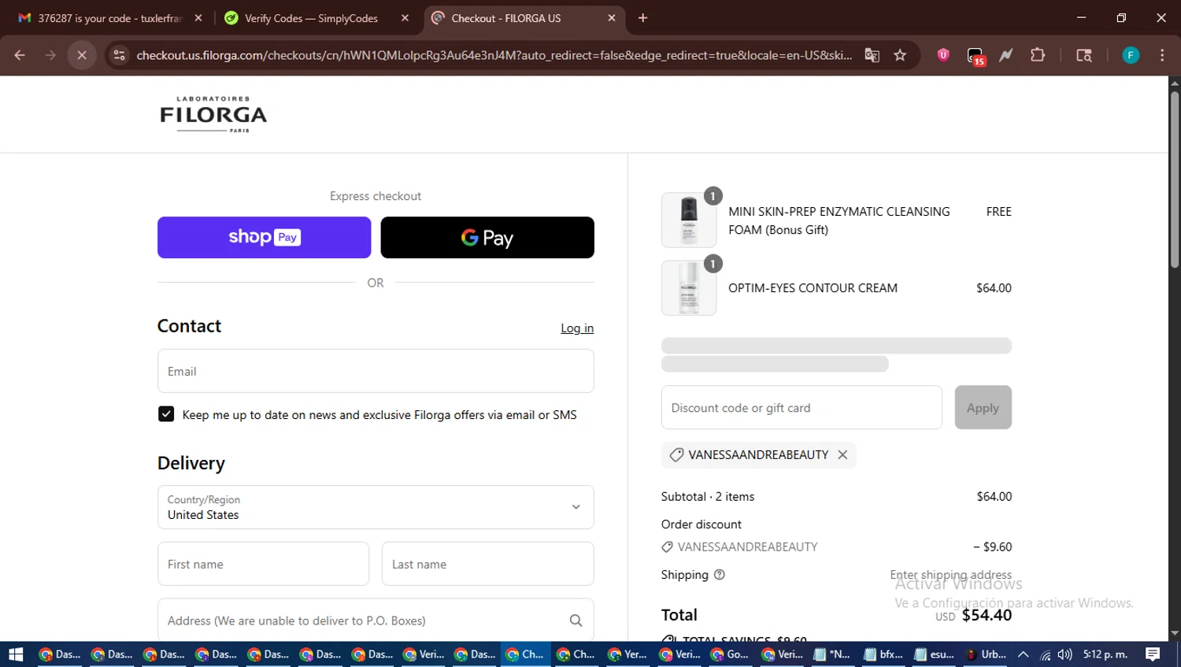Viewport: 1181px width, 667px height.
Task: Open the Windows Start menu
Action: 16,654
